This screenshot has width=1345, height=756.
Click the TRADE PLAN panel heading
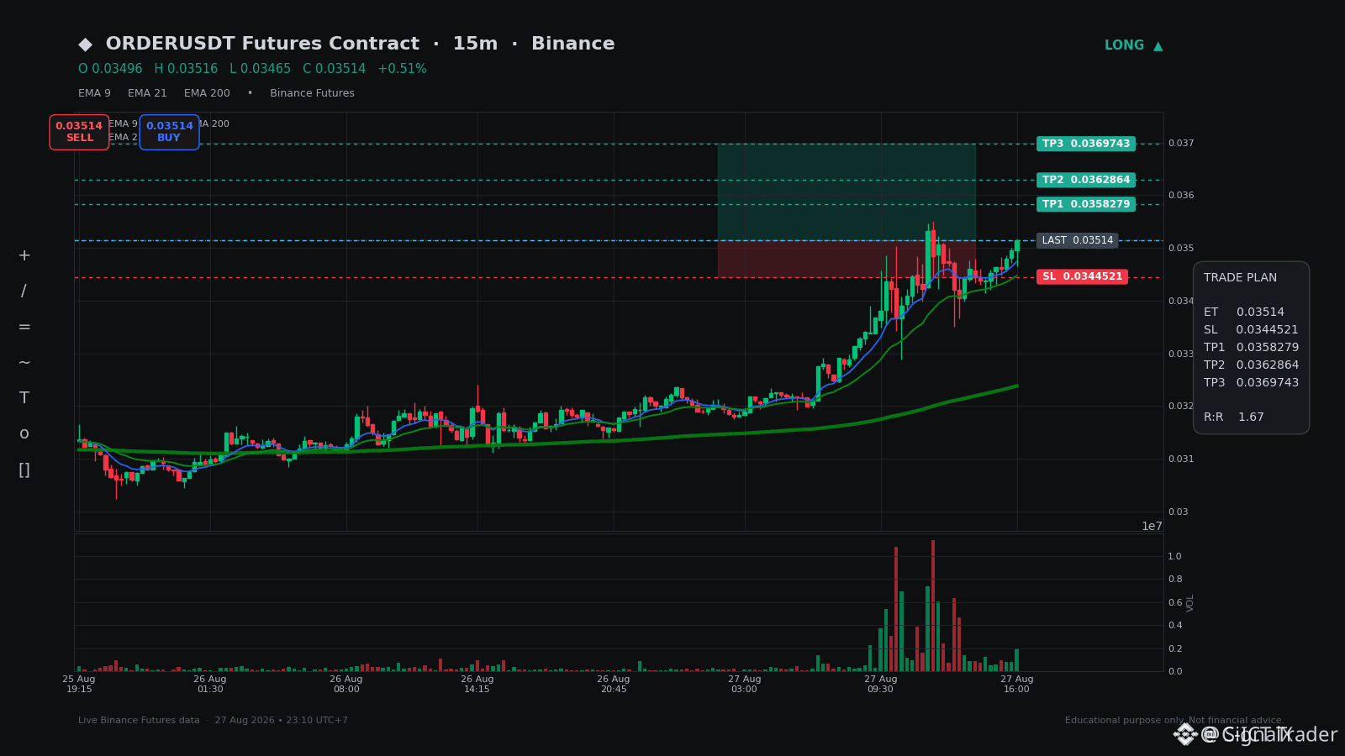(x=1240, y=278)
